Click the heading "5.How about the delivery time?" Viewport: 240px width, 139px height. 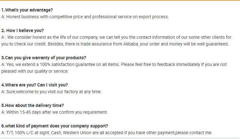click(x=32, y=105)
